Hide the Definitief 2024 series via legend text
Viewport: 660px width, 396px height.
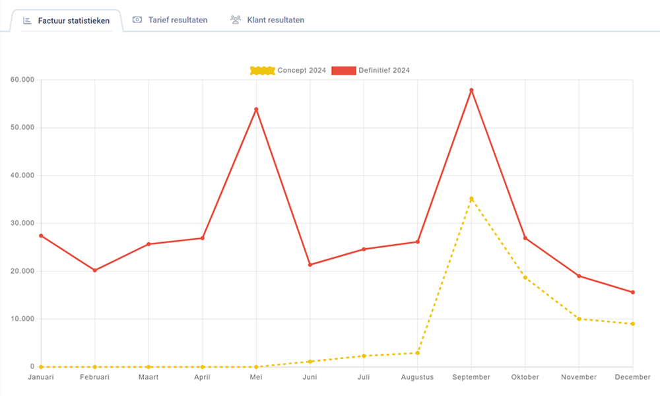(x=384, y=71)
